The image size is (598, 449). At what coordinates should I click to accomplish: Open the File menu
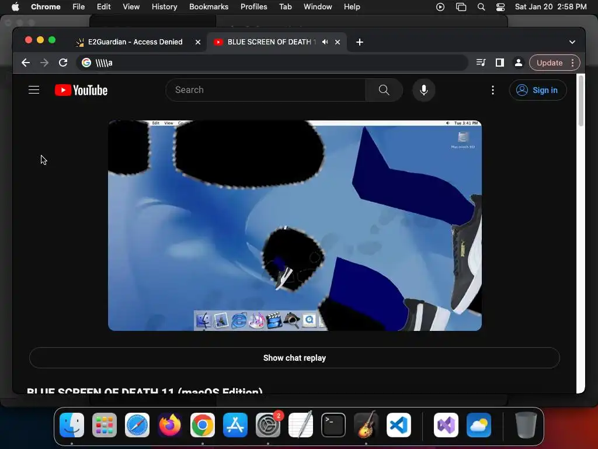click(79, 7)
